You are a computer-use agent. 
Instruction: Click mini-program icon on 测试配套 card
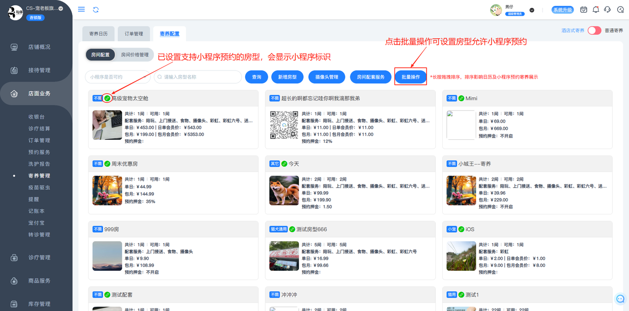(x=107, y=295)
